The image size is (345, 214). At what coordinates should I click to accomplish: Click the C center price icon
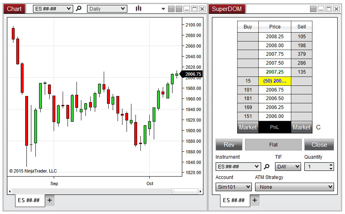pyautogui.click(x=318, y=127)
